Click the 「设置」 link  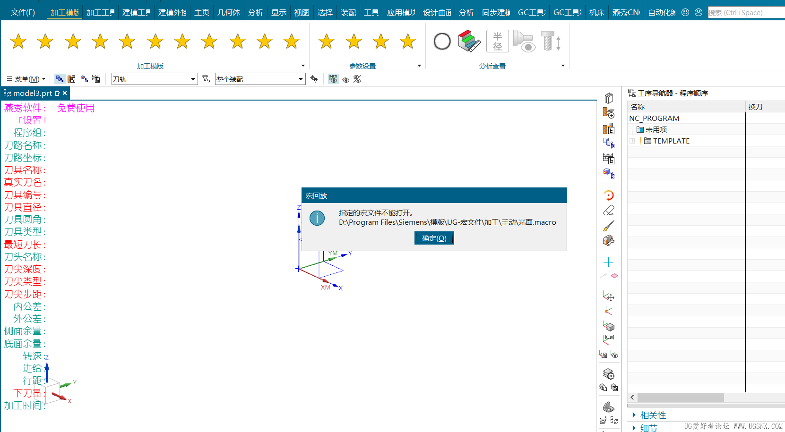pos(32,120)
